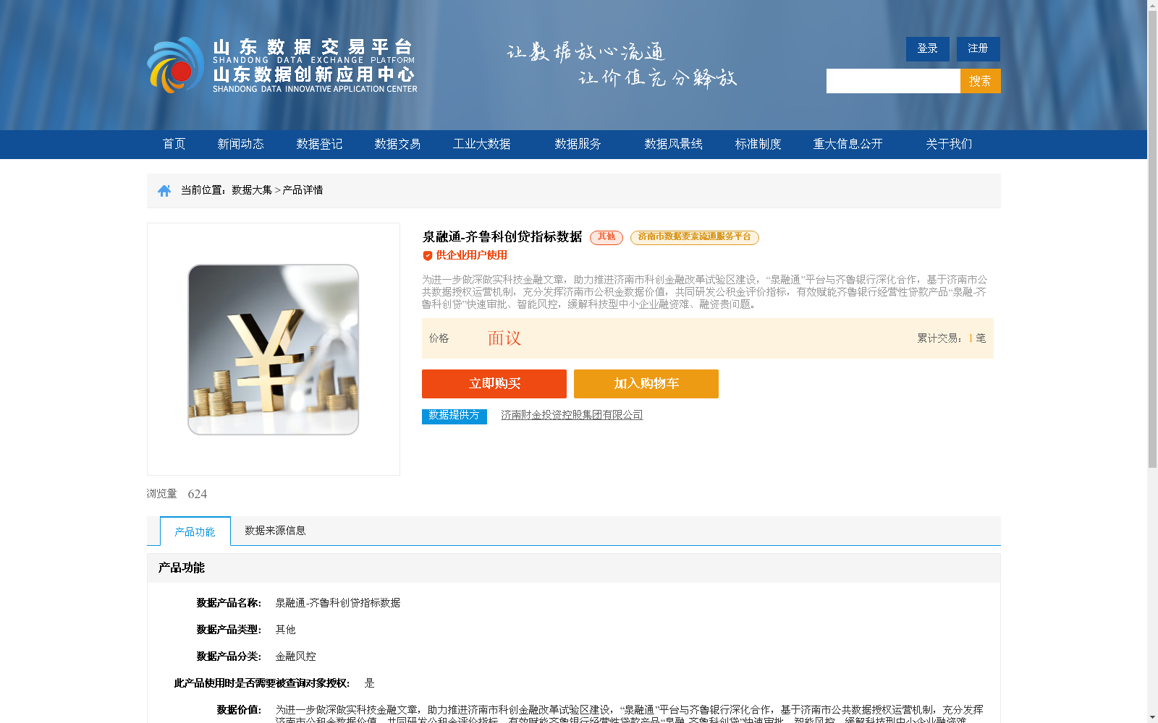Open the 济南财金投资控股集团有限公司 provider link

pos(571,414)
